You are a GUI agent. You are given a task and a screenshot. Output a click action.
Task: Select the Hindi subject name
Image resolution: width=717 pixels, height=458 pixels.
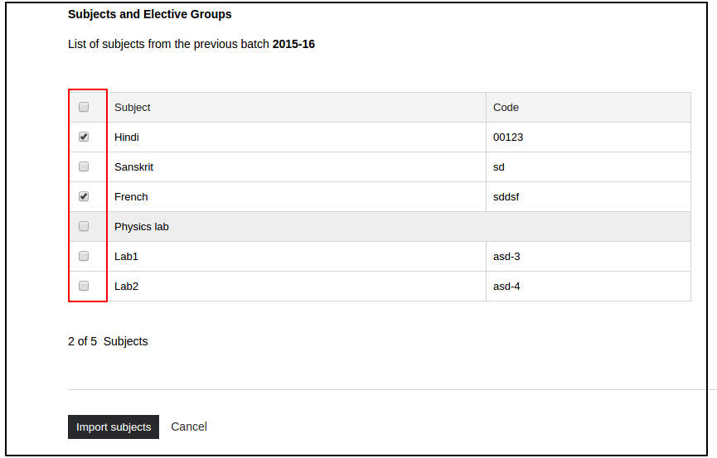click(126, 137)
